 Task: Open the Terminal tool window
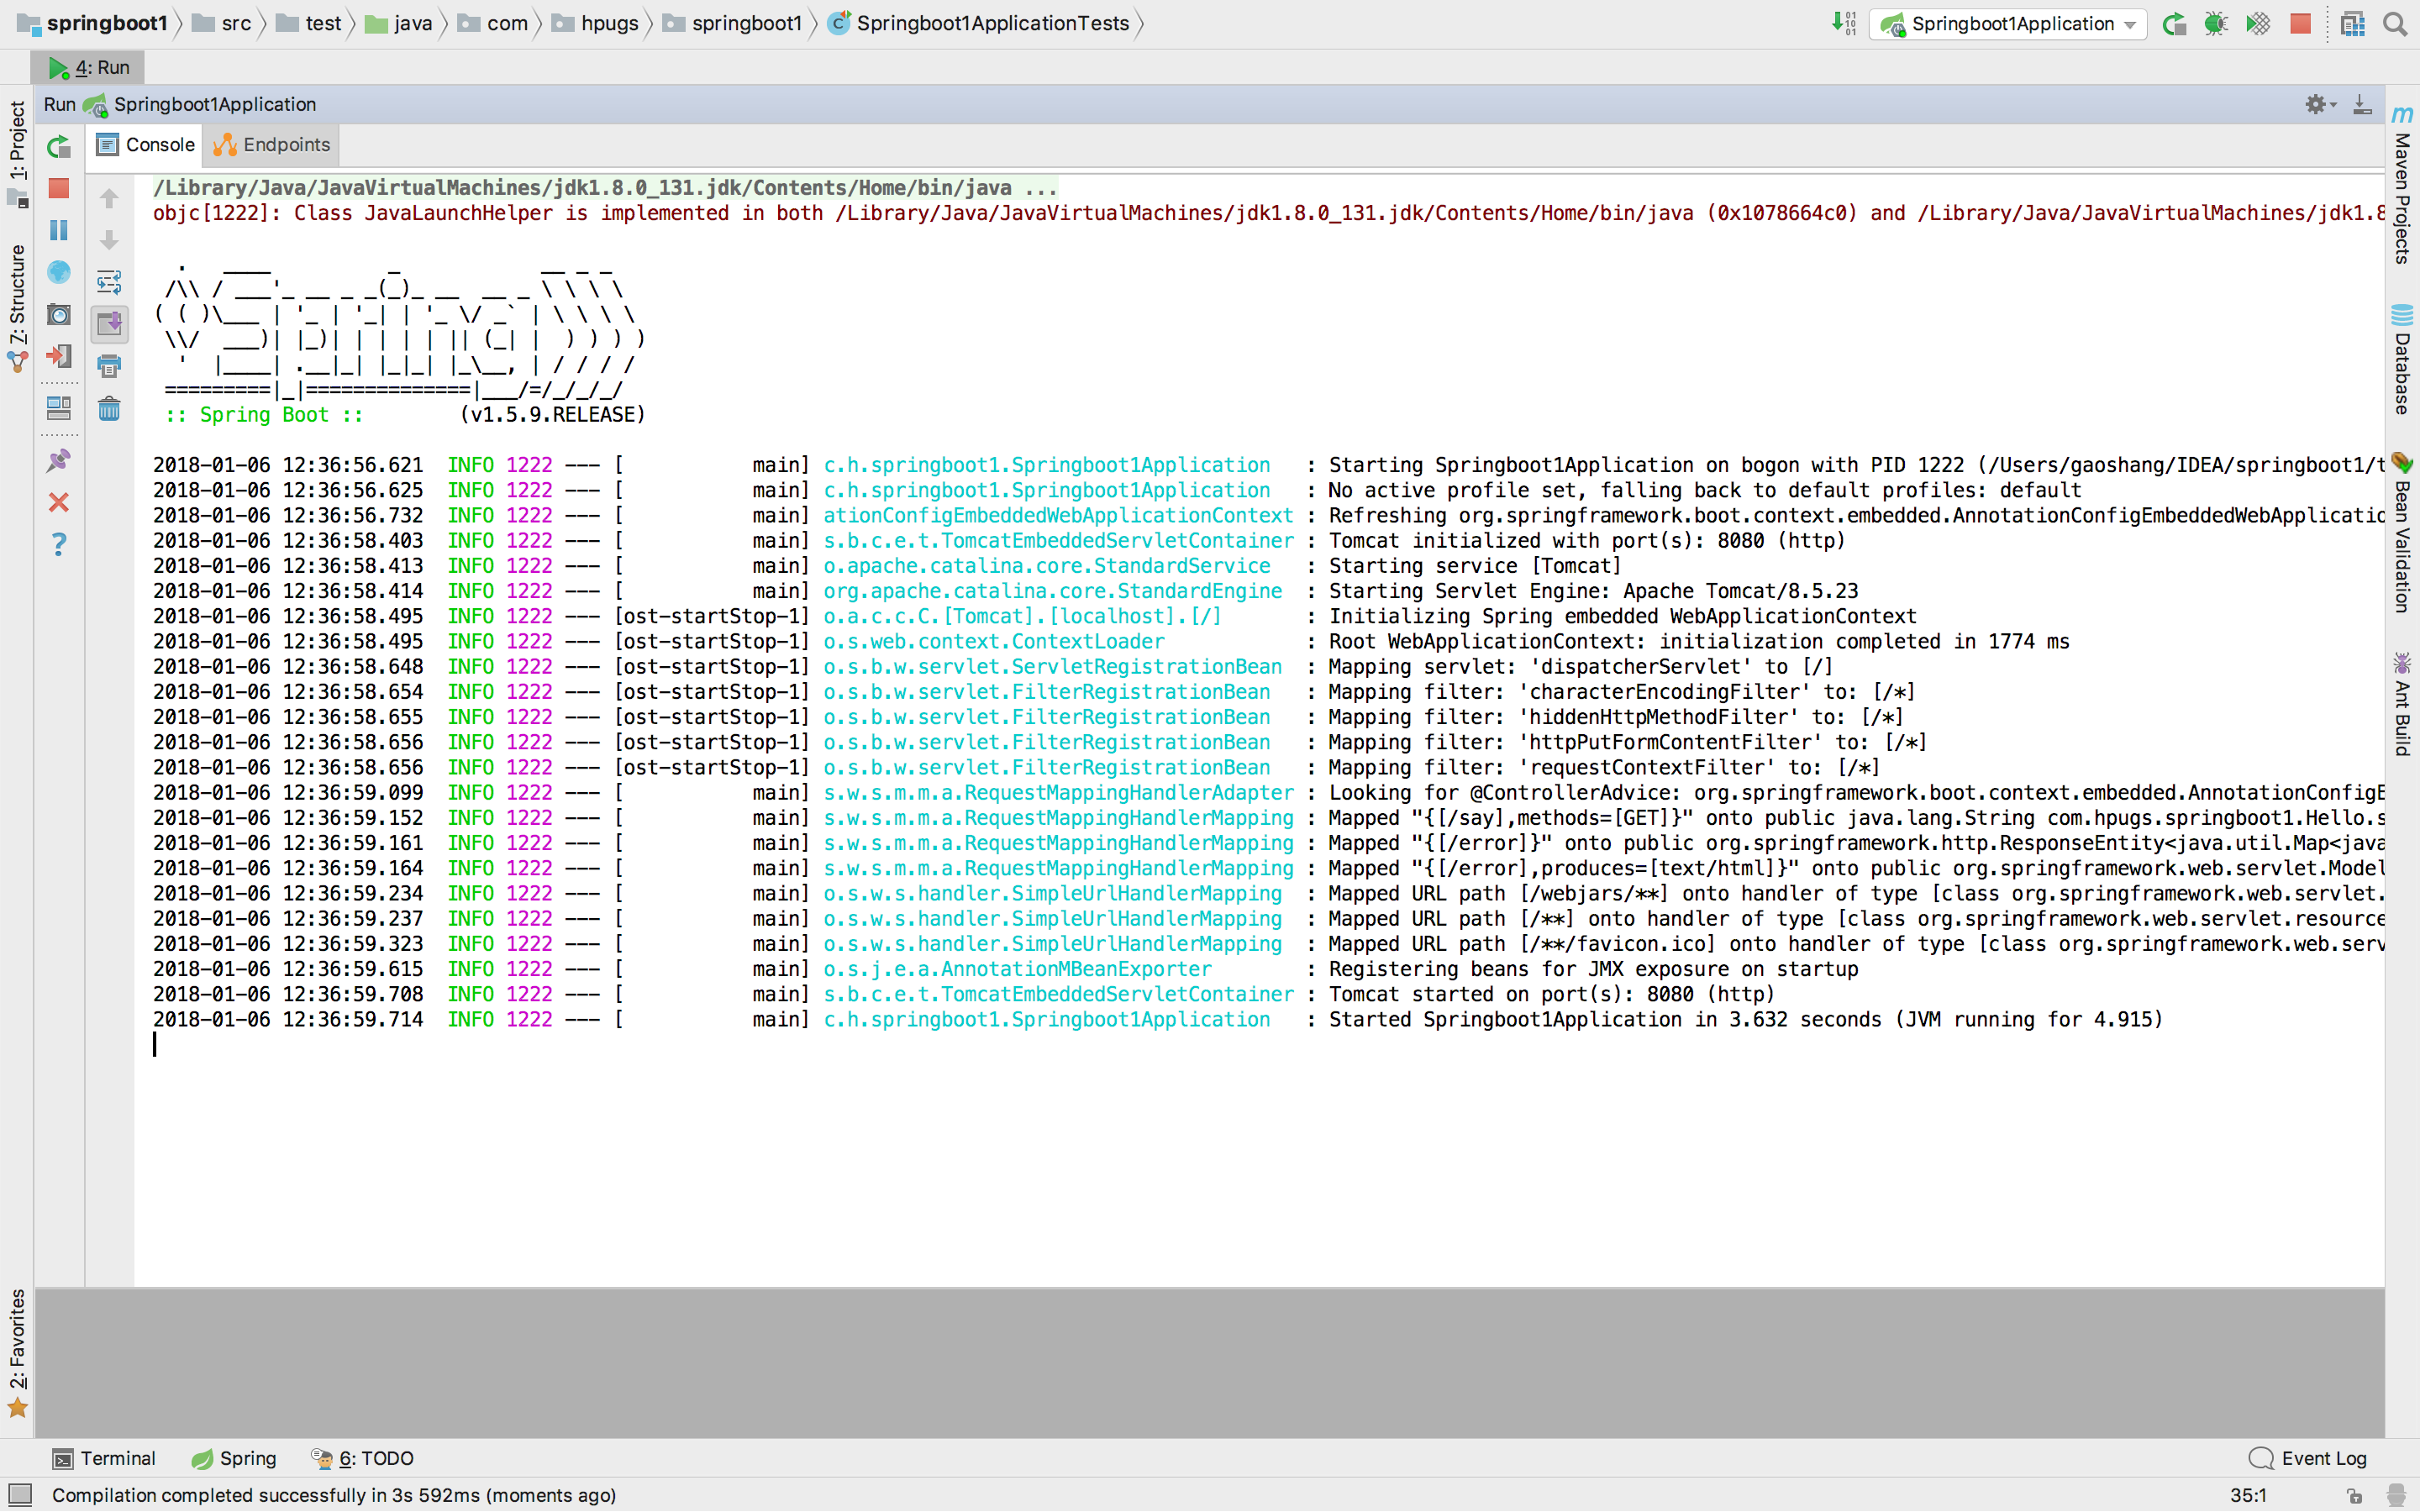click(104, 1458)
